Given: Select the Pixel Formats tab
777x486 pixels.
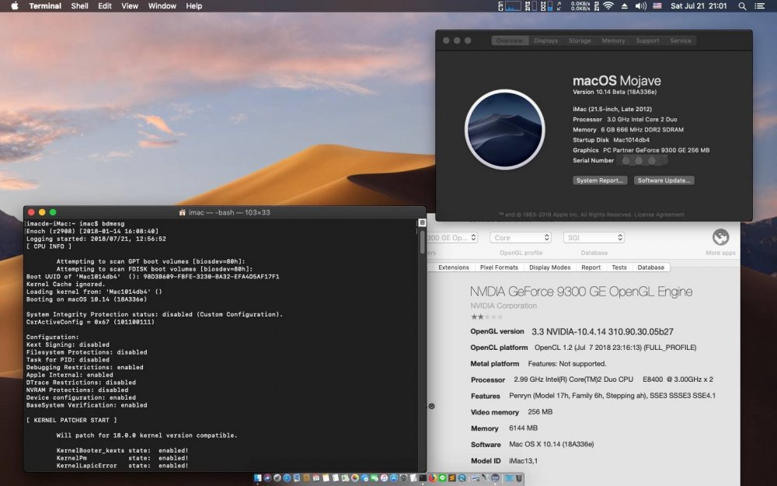Looking at the screenshot, I should (499, 267).
